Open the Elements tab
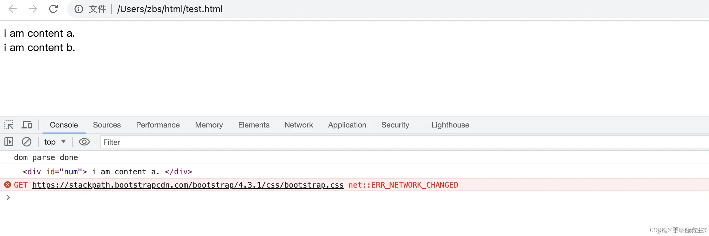This screenshot has height=236, width=709. point(254,125)
